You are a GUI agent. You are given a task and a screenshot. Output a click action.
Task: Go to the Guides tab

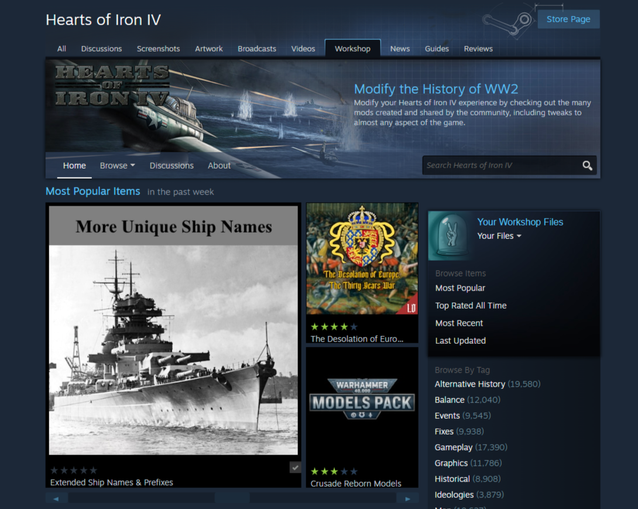[x=437, y=49]
